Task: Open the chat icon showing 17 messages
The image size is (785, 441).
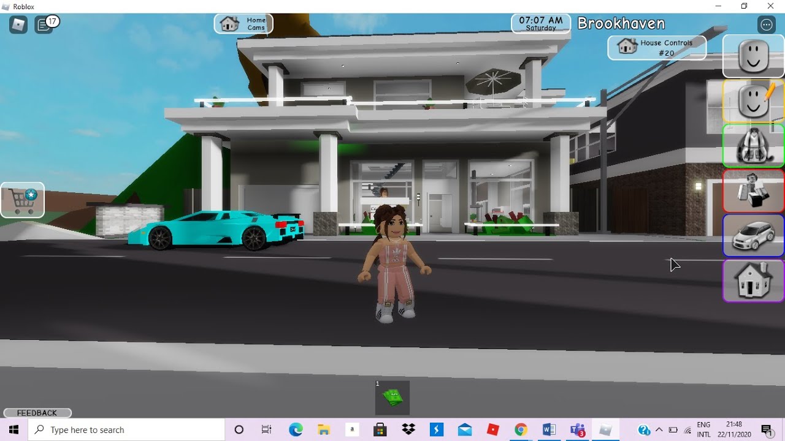Action: 44,24
